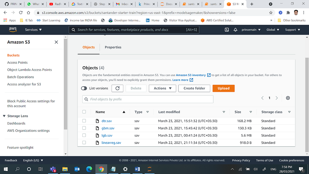Sort by Name column arrow
Viewport: 309px width, 174px height.
pyautogui.click(x=124, y=112)
